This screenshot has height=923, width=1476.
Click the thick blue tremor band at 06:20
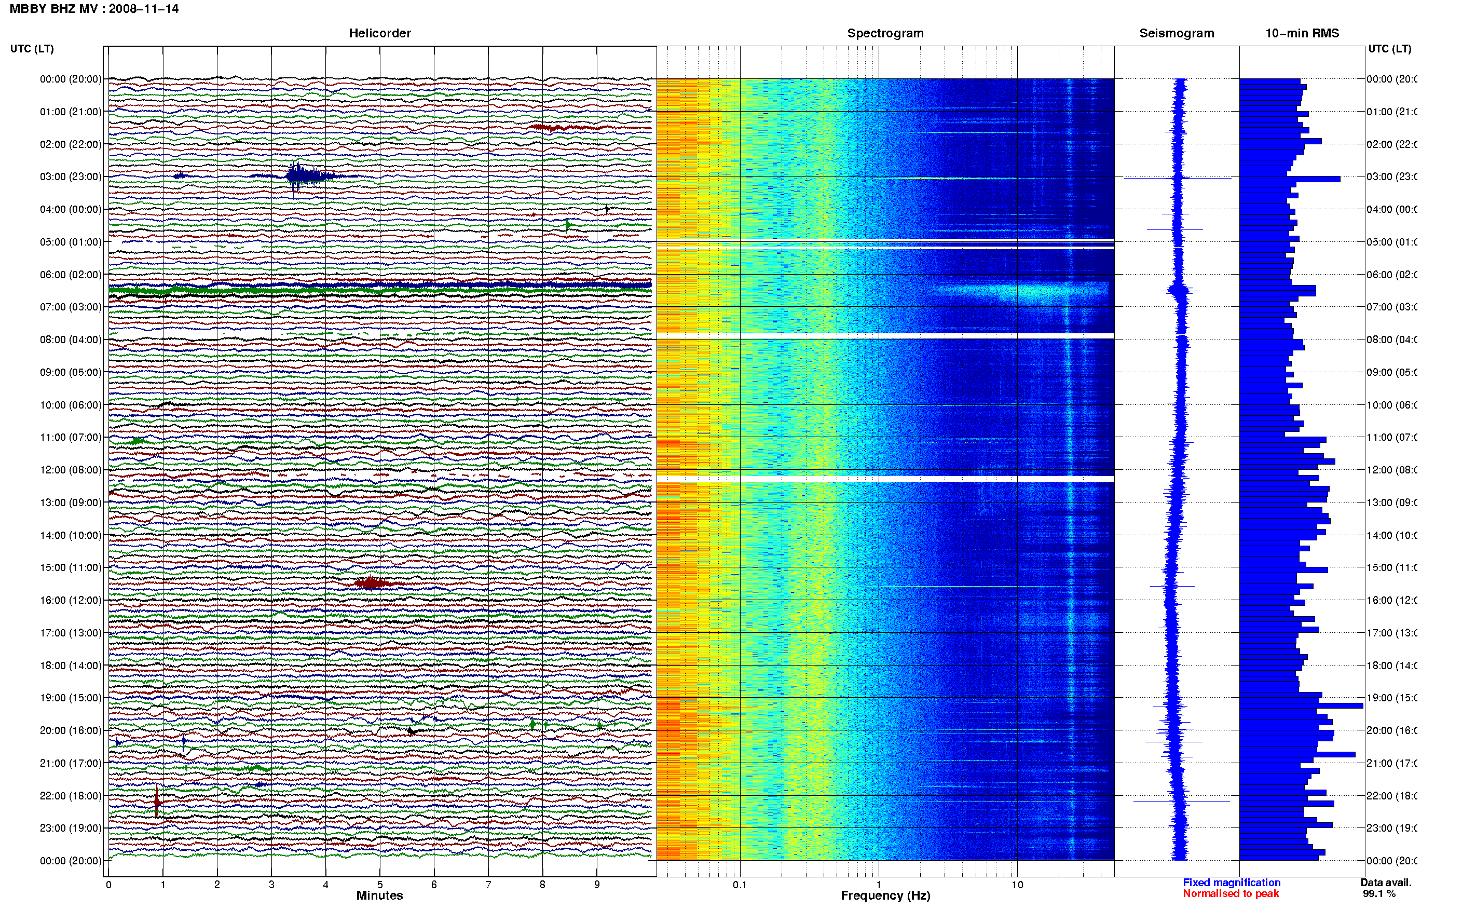tap(379, 284)
